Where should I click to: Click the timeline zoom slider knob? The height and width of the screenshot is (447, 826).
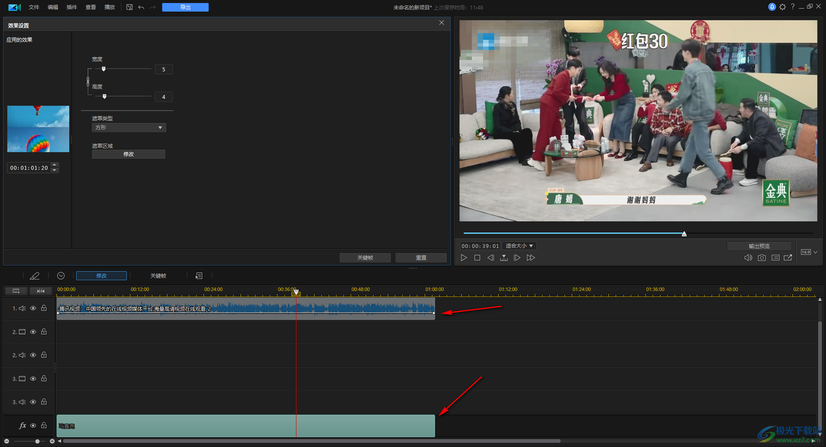(x=37, y=441)
